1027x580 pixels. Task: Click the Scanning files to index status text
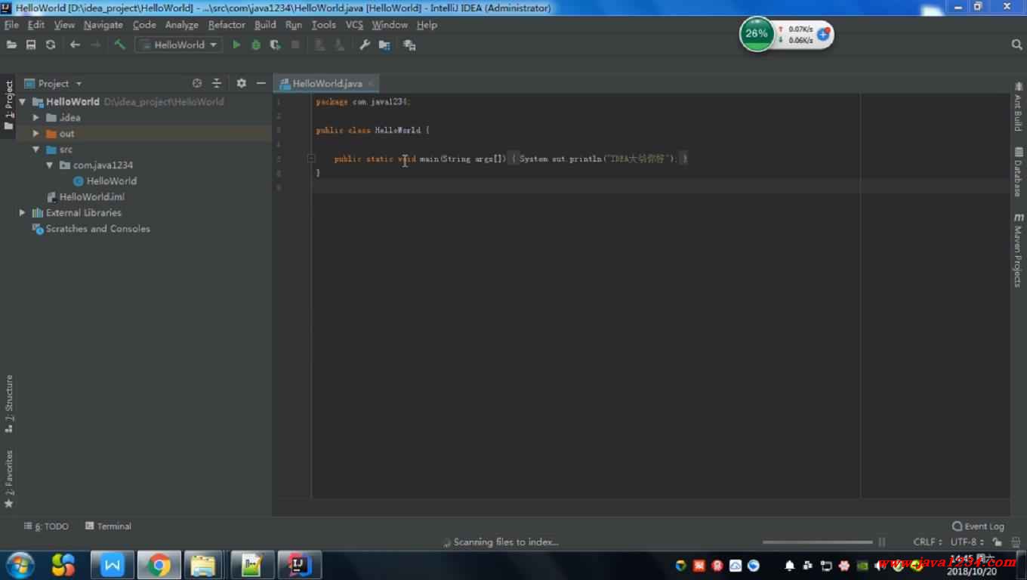[x=506, y=542]
